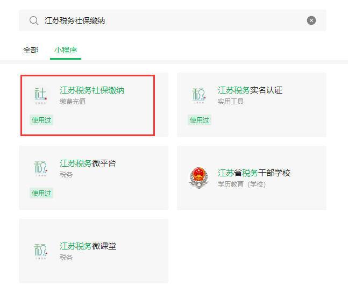This screenshot has height=292, width=348.
Task: Open the 江苏税务微课堂 icon
Action: (40, 251)
